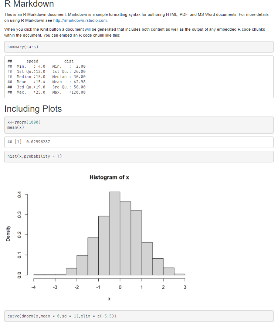The width and height of the screenshot is (278, 323).
Task: Click the x<-rnorm(1000) code line
Action: point(24,122)
